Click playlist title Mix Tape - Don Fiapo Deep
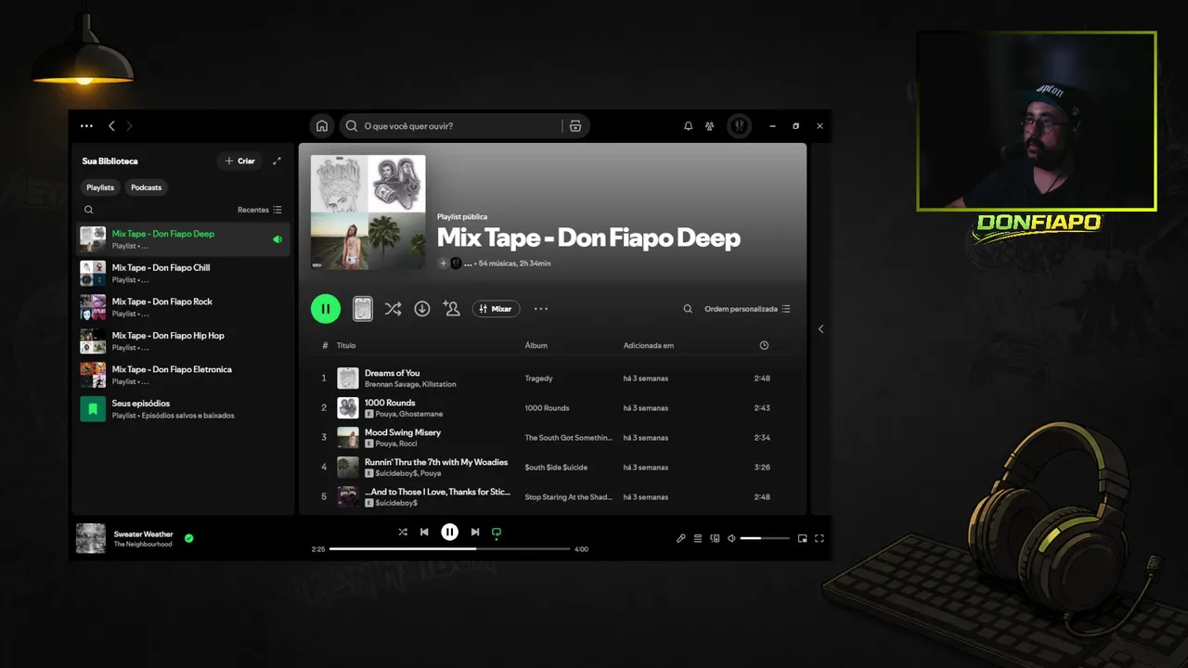Image resolution: width=1188 pixels, height=668 pixels. [x=588, y=238]
